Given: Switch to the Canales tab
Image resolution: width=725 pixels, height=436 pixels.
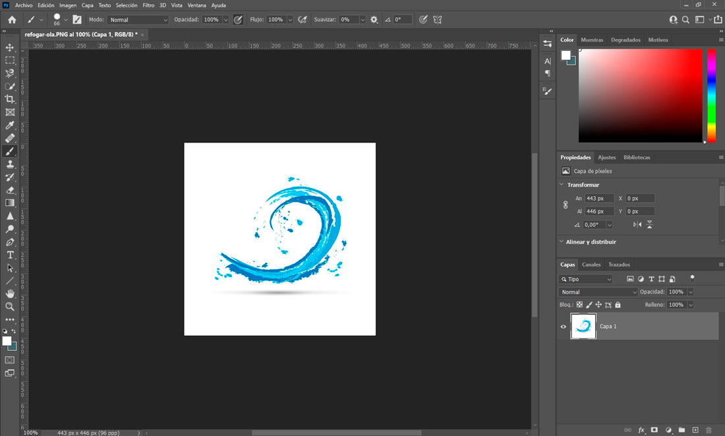Looking at the screenshot, I should 591,265.
